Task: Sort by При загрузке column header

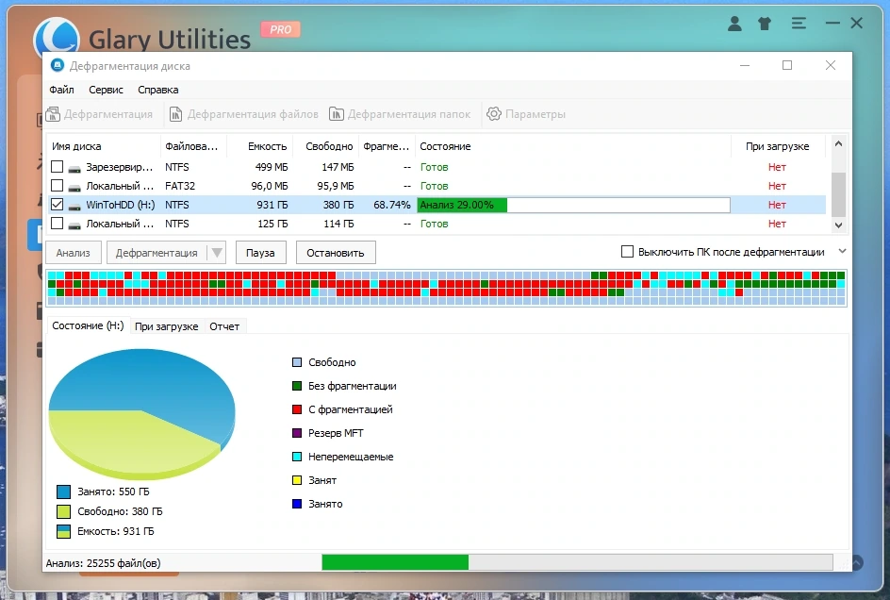Action: coord(777,146)
